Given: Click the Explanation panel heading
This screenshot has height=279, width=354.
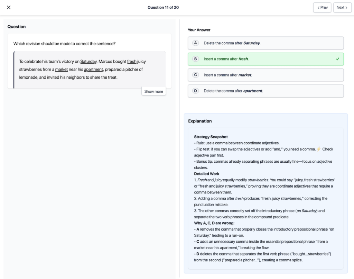Looking at the screenshot, I should point(200,121).
